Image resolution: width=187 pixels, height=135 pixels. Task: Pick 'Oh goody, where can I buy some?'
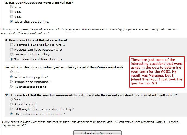pyautogui.click(x=11, y=114)
